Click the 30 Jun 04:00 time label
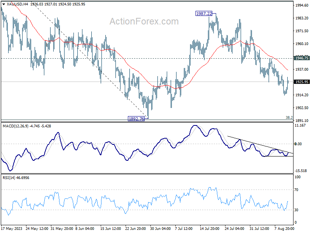The height and width of the screenshot is (233, 311). [x=161, y=228]
